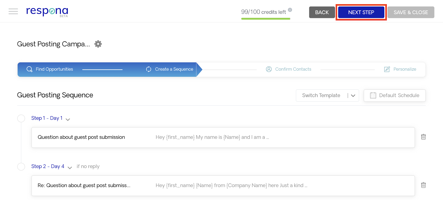
Task: Go to Personalize step
Action: [400, 69]
